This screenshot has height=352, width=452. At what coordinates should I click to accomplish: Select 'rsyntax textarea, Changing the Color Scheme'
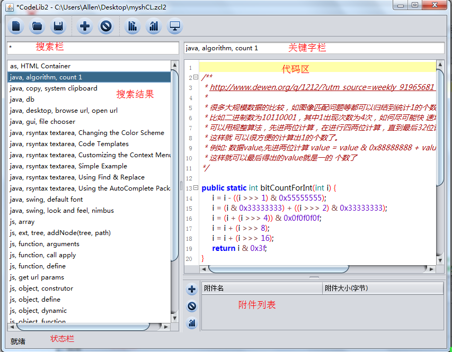89,132
